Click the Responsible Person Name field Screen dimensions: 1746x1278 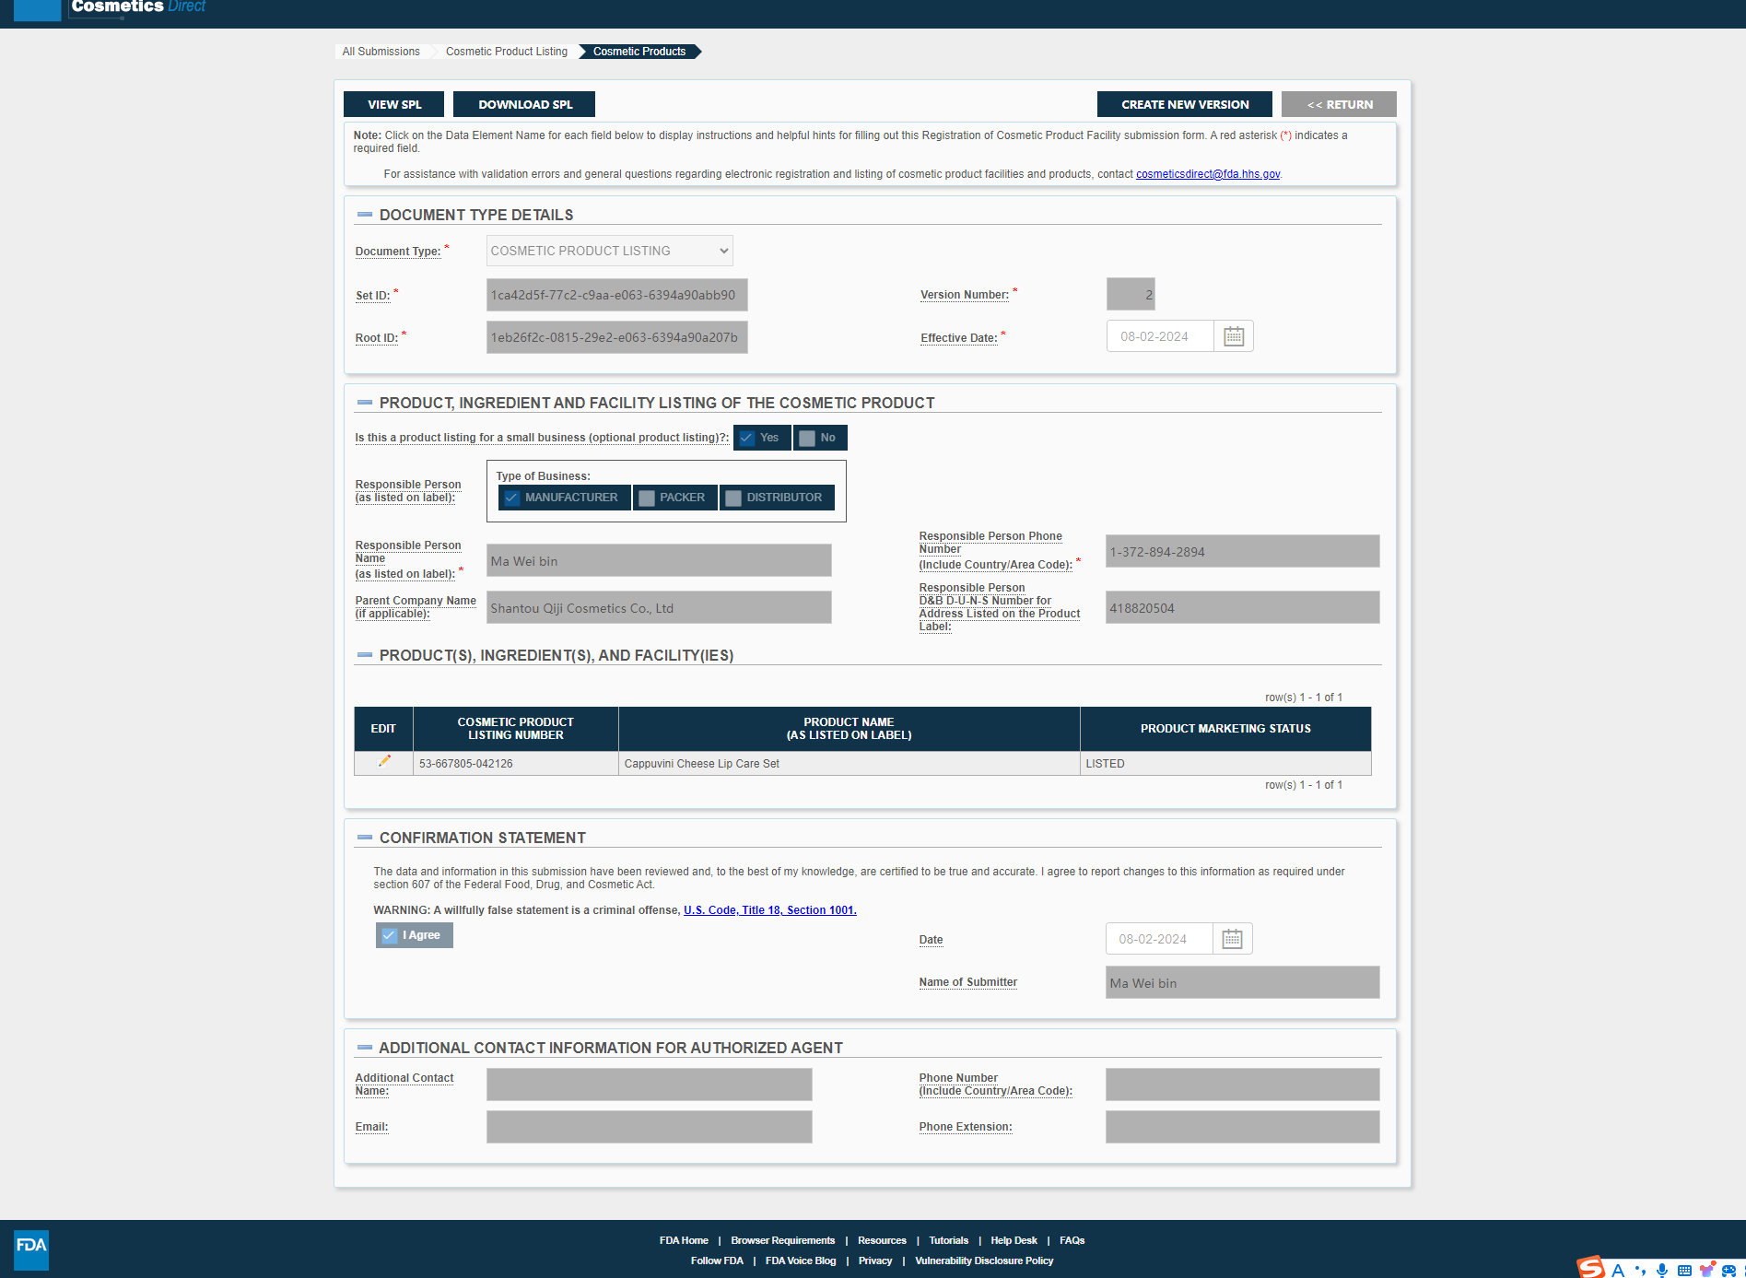(x=658, y=561)
